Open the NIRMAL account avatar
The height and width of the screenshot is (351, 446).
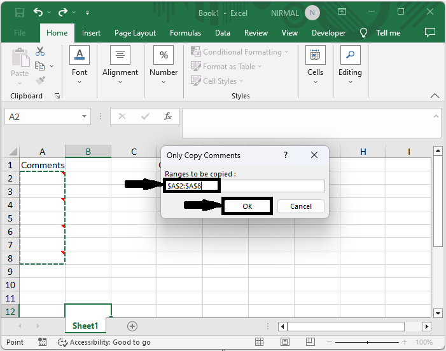(312, 13)
